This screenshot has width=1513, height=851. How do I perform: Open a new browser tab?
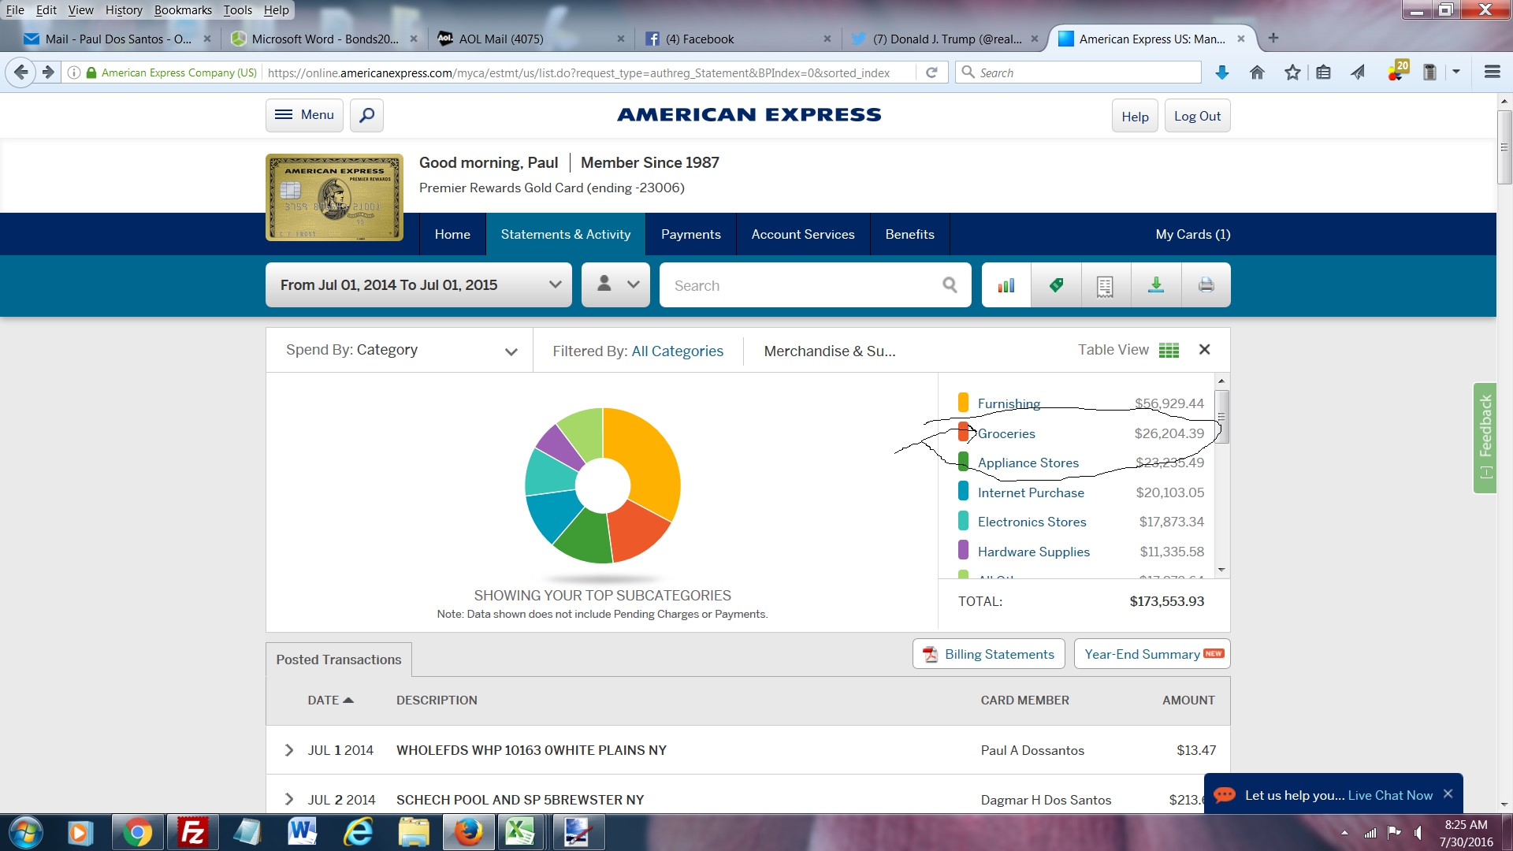tap(1273, 38)
